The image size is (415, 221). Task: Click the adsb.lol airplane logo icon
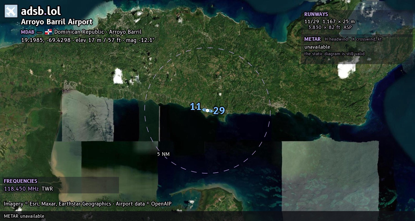click(x=11, y=11)
